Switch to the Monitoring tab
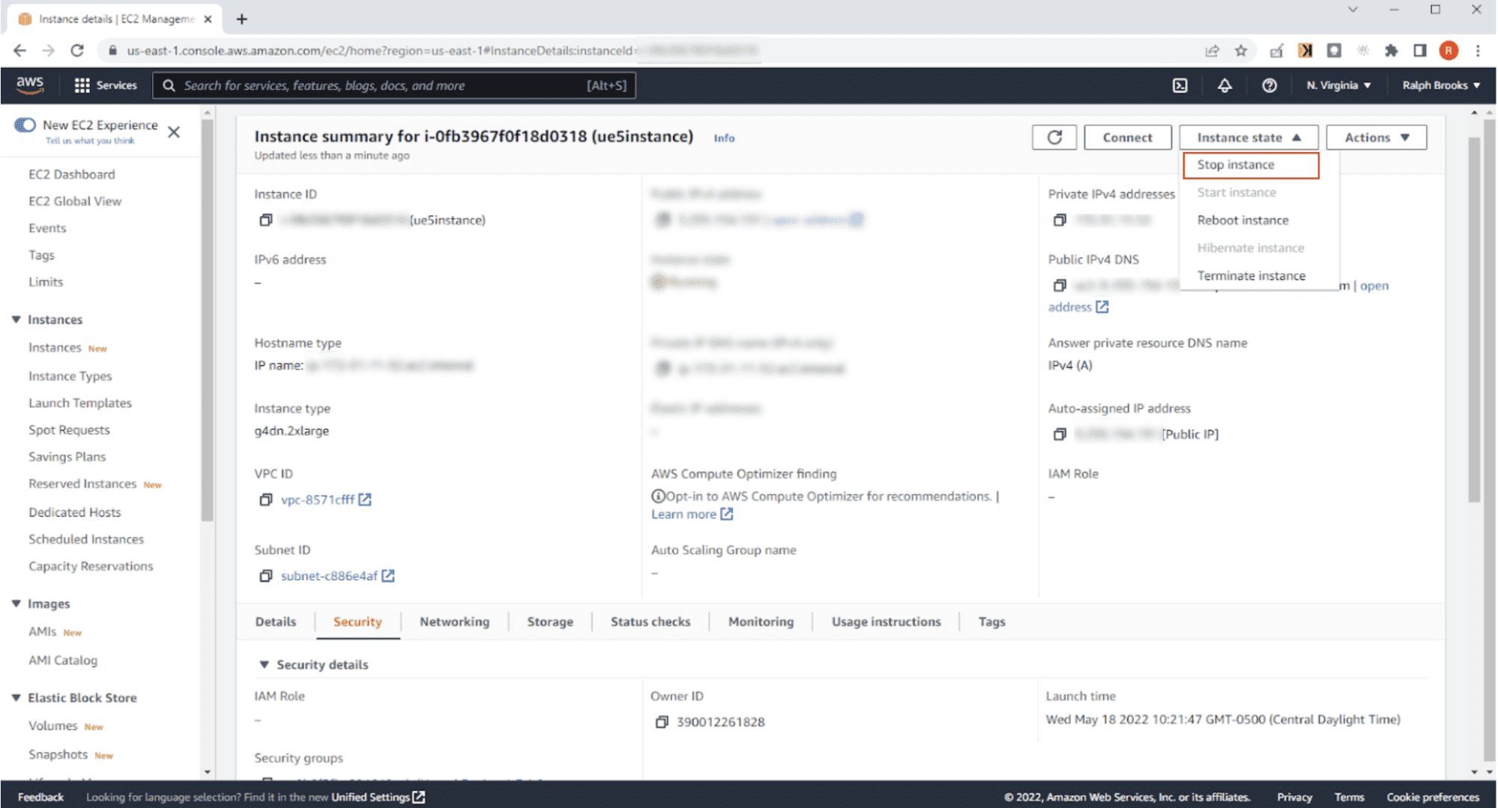The width and height of the screenshot is (1498, 808). coord(761,622)
